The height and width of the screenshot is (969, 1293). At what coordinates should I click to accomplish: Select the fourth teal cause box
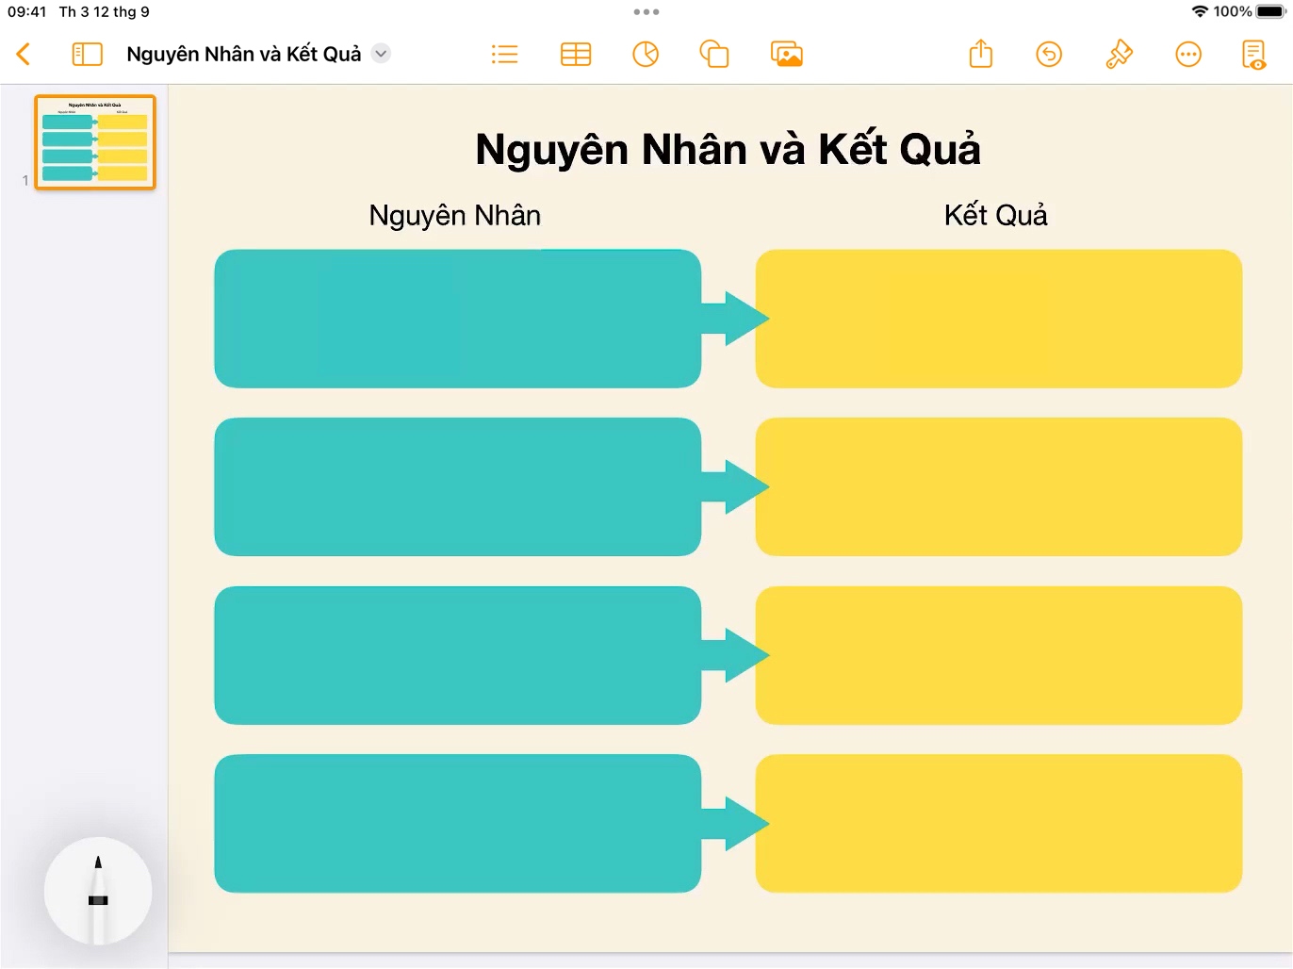tap(458, 823)
